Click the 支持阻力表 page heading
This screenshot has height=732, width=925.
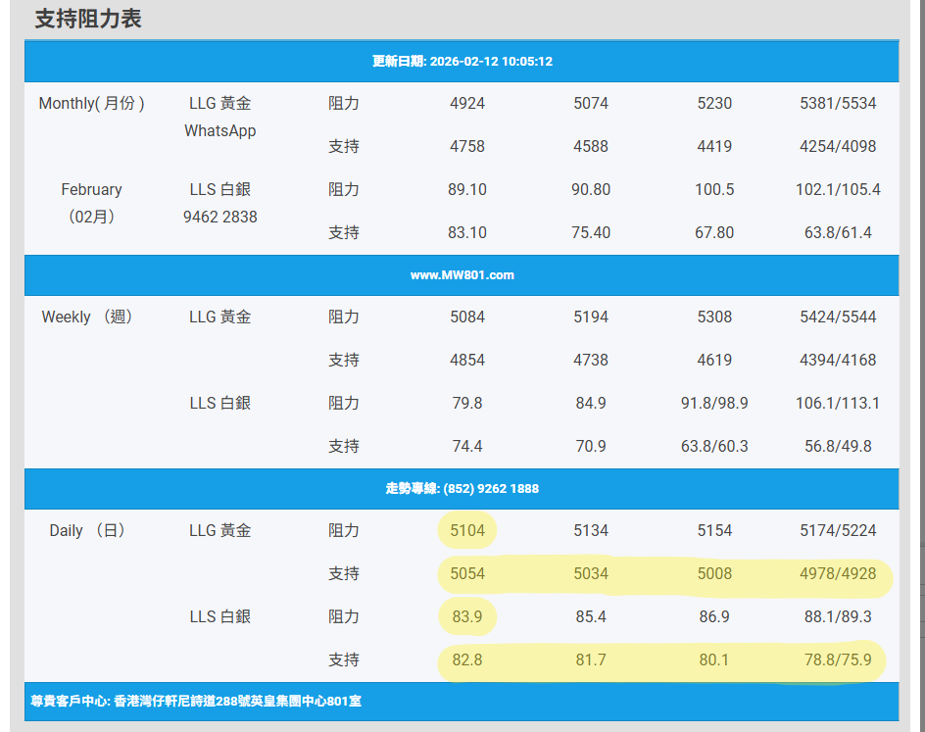(88, 19)
